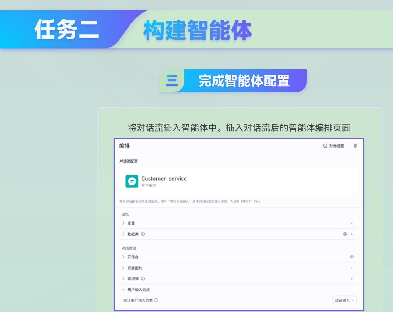Click the grid layout icon beside 对话设置
The height and width of the screenshot is (312, 393).
point(356,146)
